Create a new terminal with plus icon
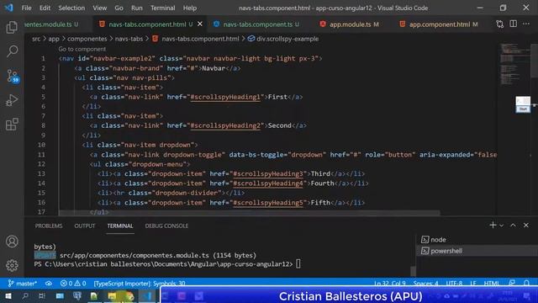This screenshot has width=538, height=303. coord(493,226)
